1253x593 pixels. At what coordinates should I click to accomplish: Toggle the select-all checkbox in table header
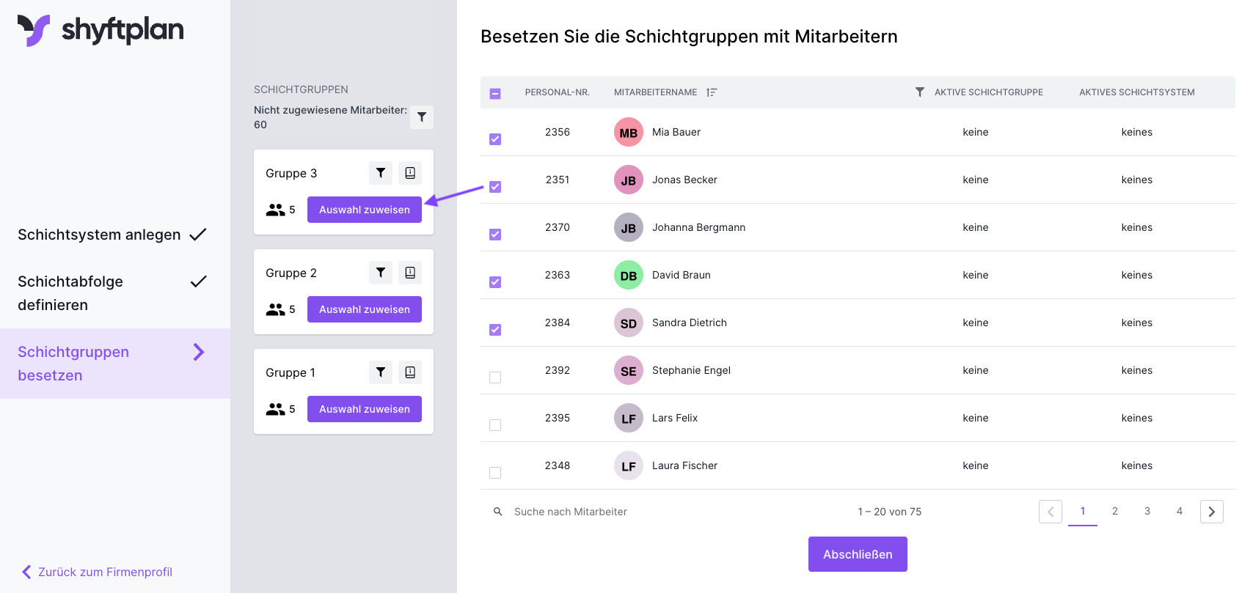495,93
